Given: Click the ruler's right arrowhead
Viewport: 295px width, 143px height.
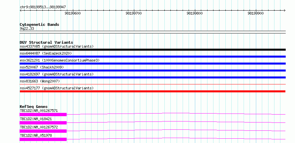Looking at the screenshot, I should pos(284,11).
